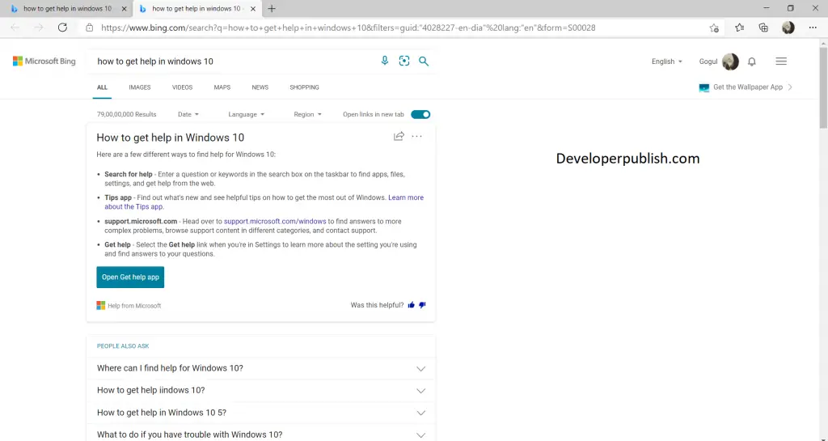The height and width of the screenshot is (441, 828).
Task: Search using voice microphone icon
Action: pyautogui.click(x=384, y=61)
